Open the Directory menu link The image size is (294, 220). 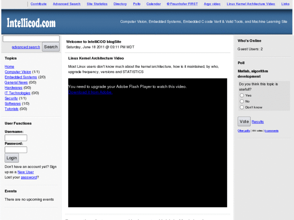120,4
